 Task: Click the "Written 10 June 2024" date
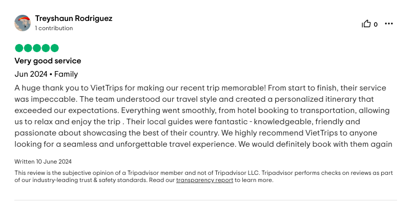[x=43, y=162]
